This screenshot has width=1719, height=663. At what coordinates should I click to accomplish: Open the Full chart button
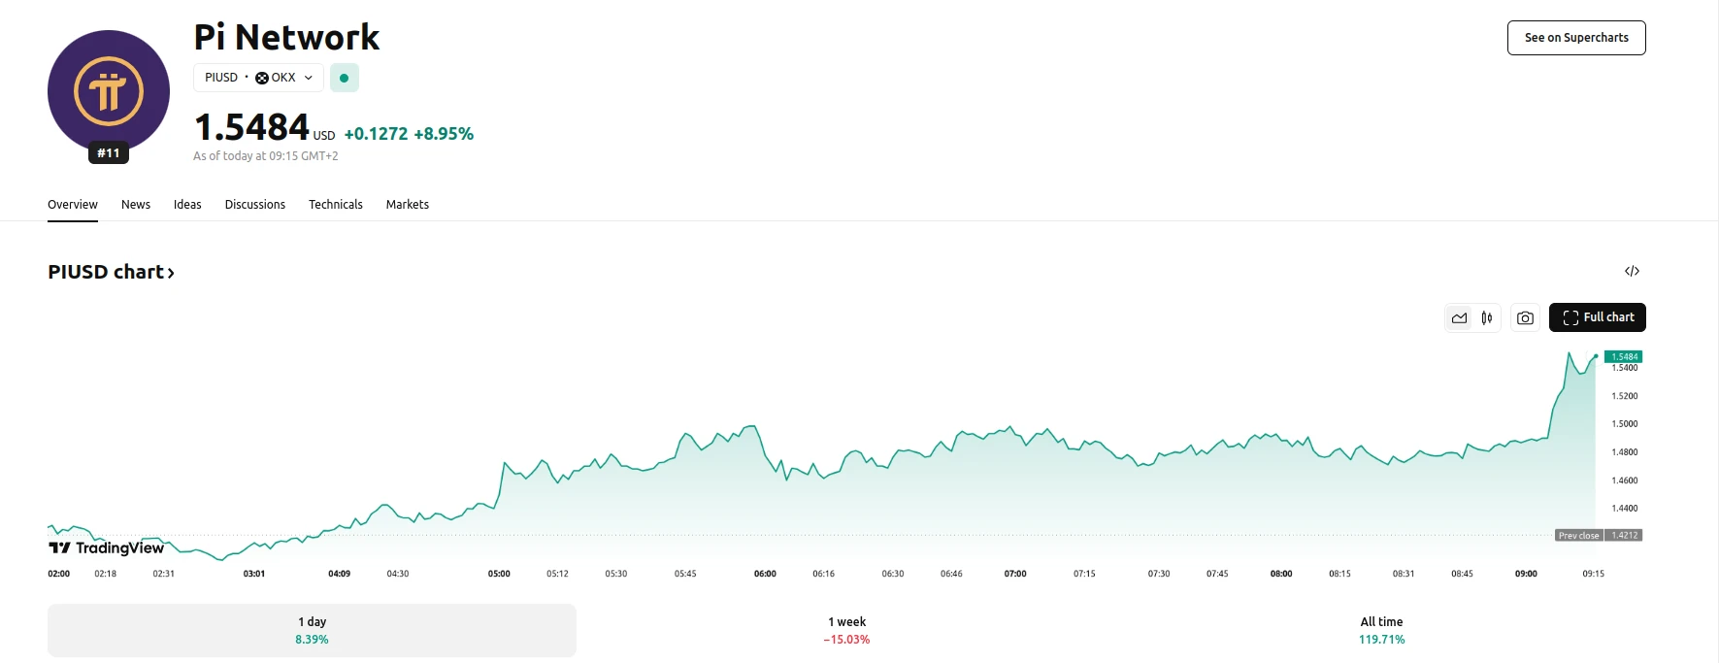1598,317
